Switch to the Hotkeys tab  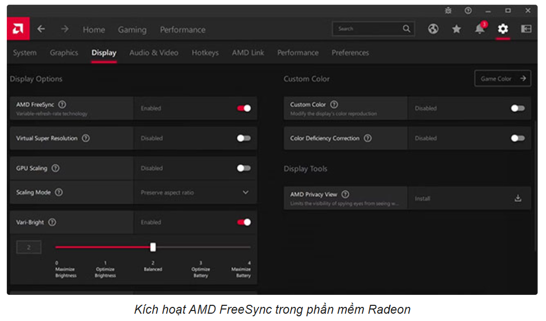coord(205,53)
